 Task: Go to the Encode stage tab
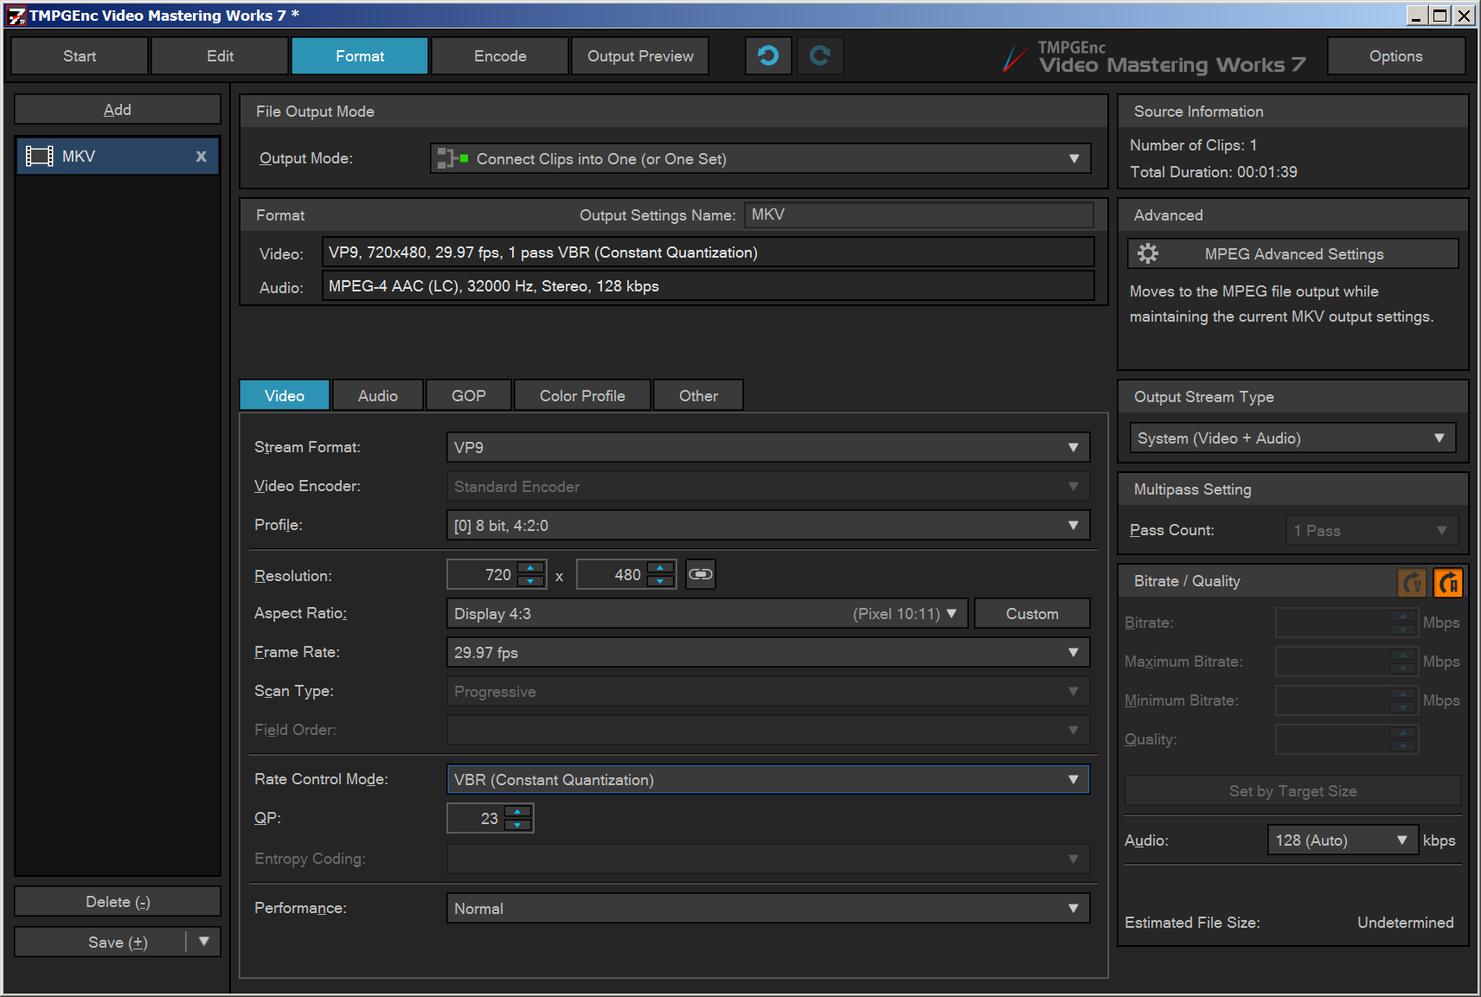[x=500, y=56]
